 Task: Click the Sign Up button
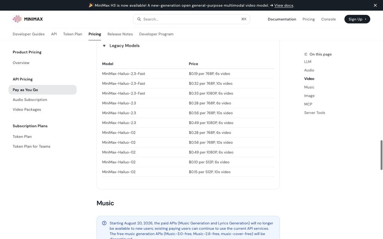tap(357, 19)
